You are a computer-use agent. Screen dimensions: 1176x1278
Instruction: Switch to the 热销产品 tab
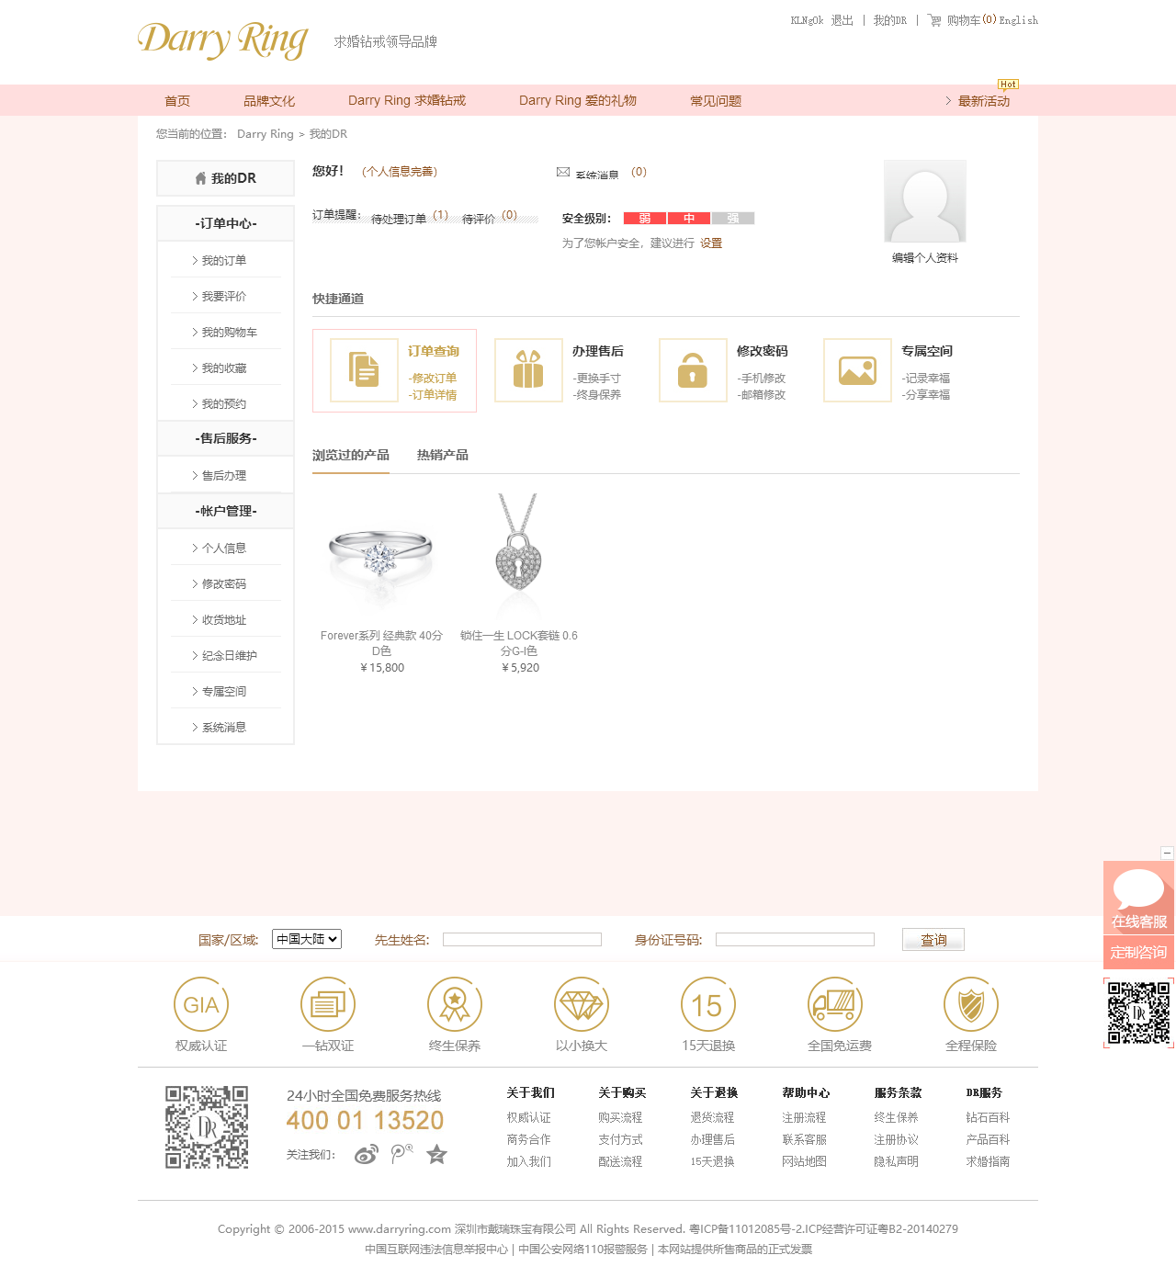tap(442, 455)
